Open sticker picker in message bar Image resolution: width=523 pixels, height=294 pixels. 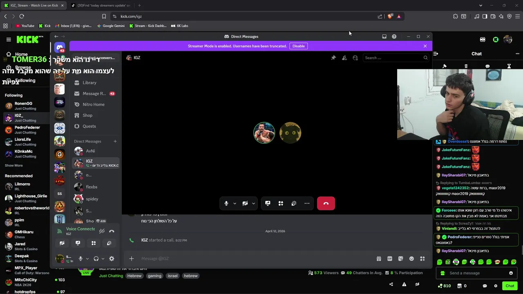(x=400, y=258)
